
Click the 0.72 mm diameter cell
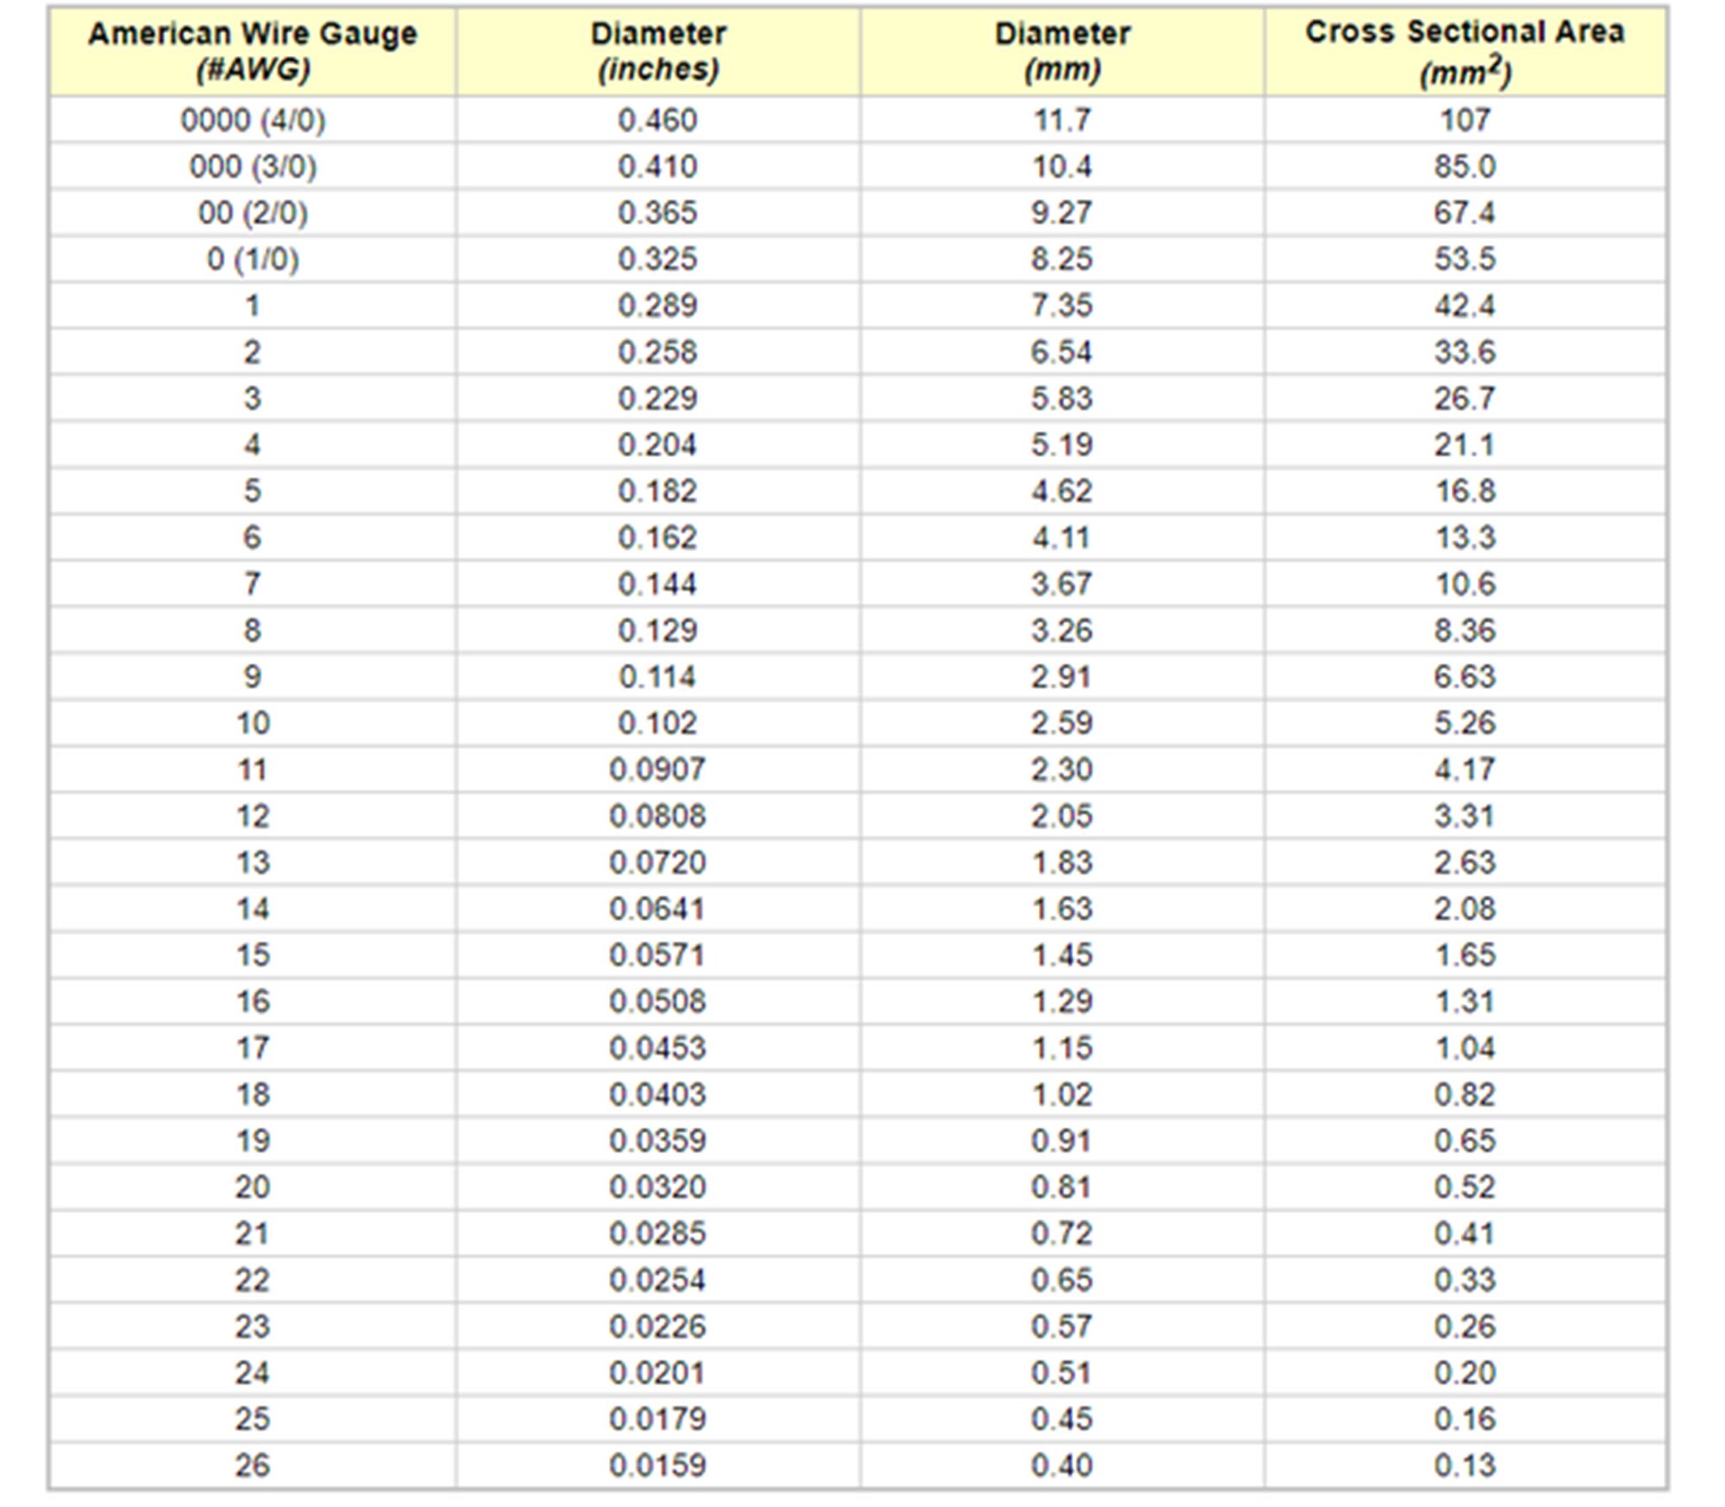pos(1063,1234)
